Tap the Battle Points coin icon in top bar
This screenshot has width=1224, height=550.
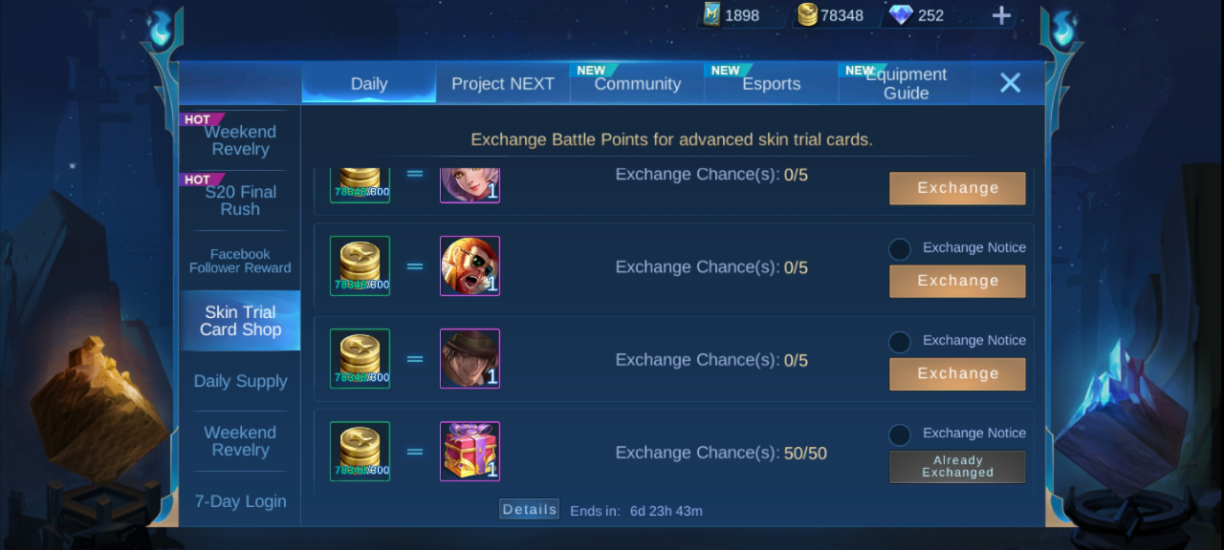[x=808, y=14]
